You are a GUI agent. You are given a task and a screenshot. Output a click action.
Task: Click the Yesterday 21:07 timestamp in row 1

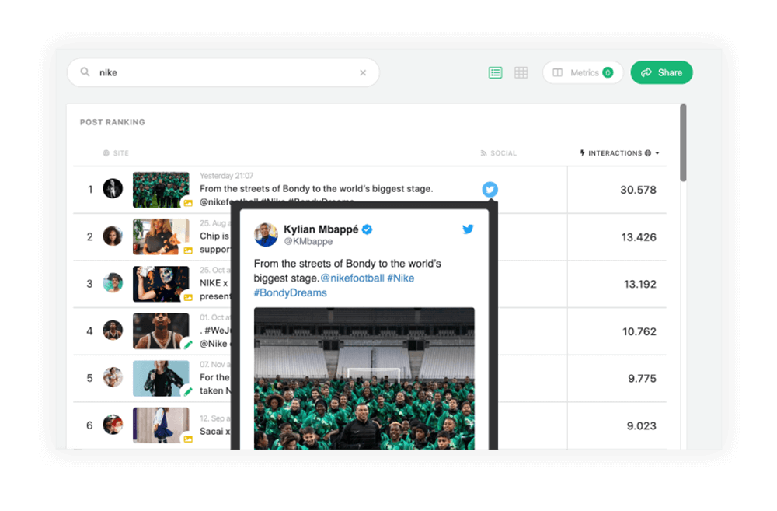[x=226, y=176]
